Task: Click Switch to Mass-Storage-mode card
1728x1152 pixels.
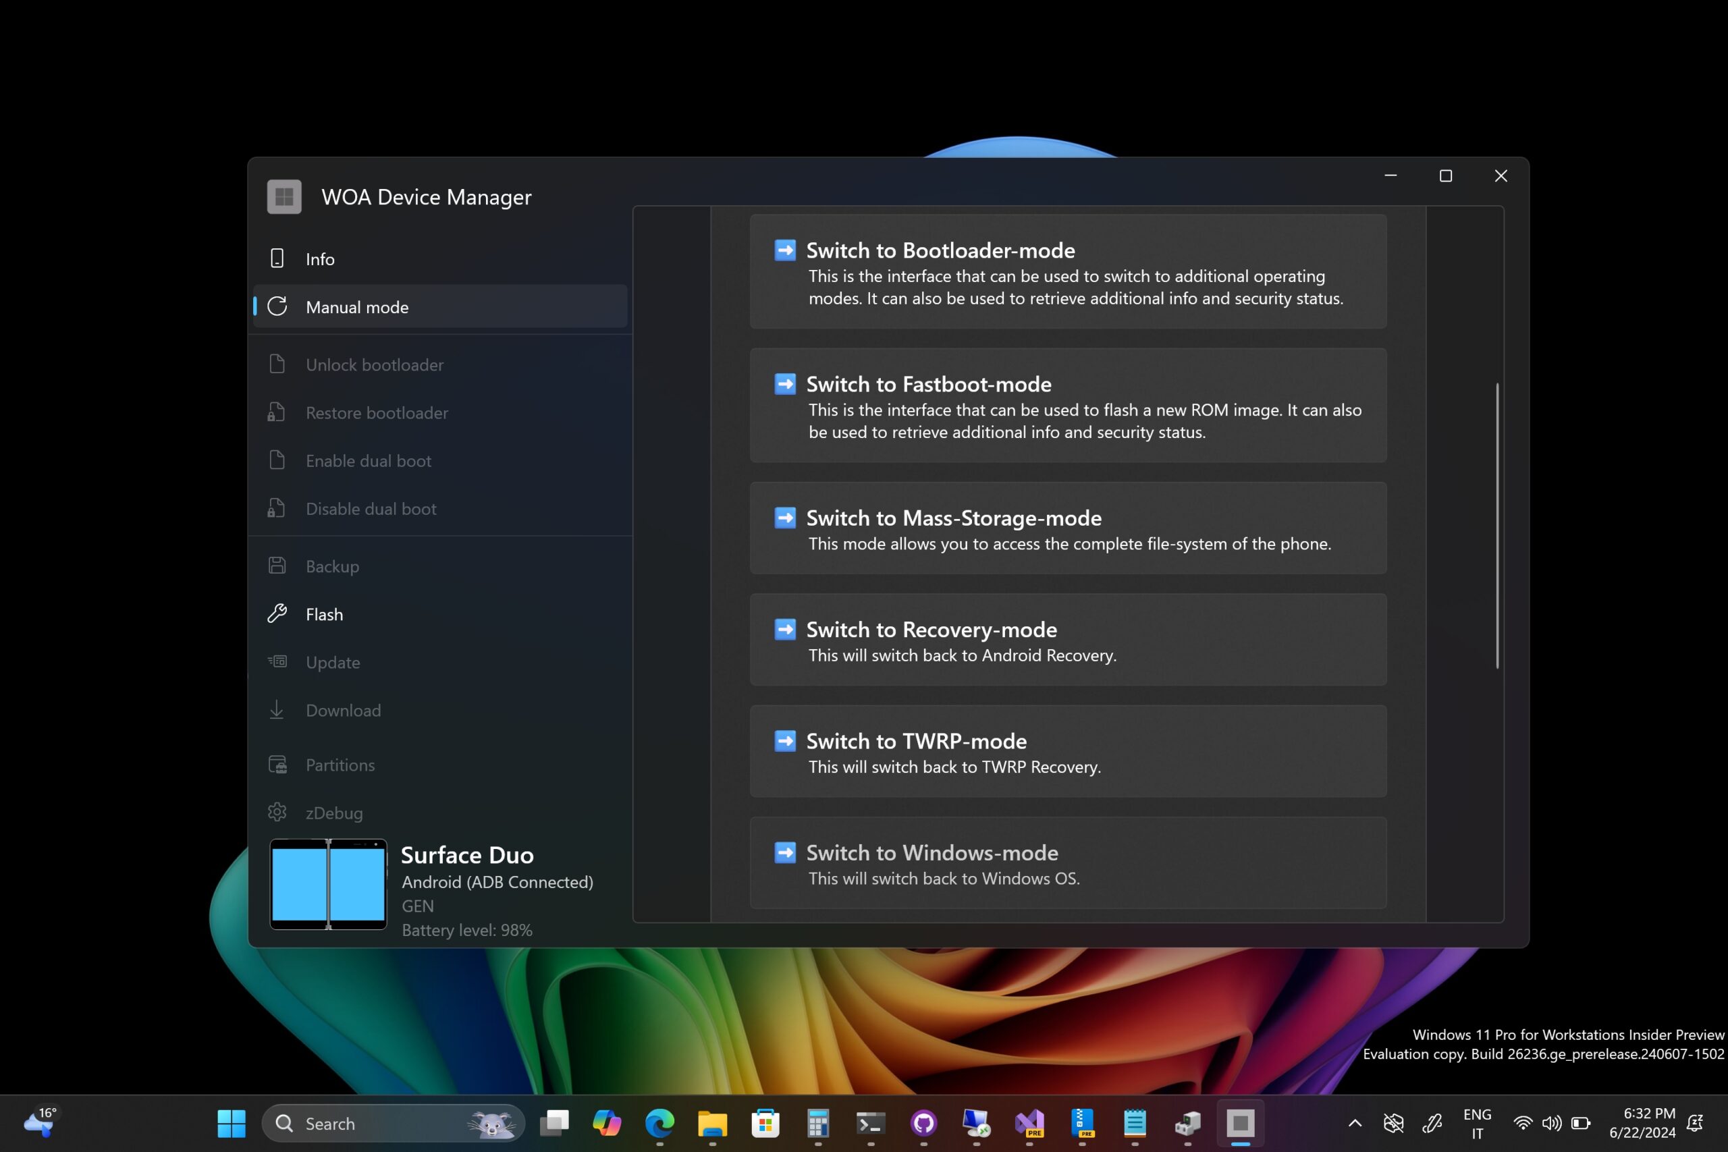Action: 1069,528
